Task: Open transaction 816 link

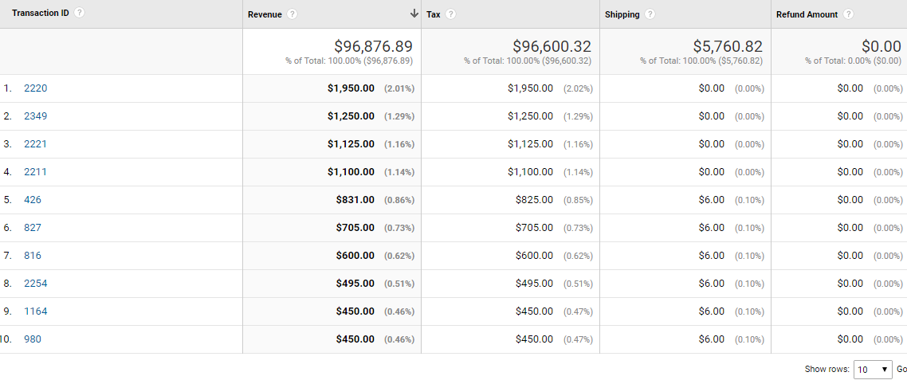Action: [33, 256]
